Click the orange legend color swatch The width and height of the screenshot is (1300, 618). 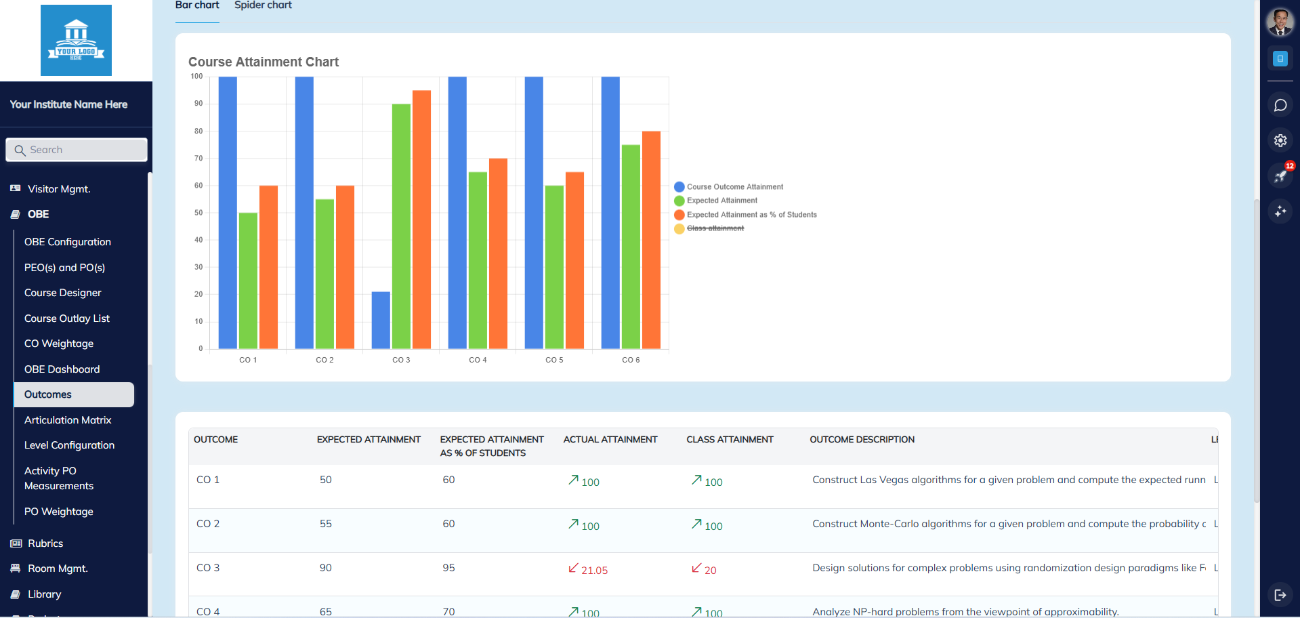click(678, 214)
